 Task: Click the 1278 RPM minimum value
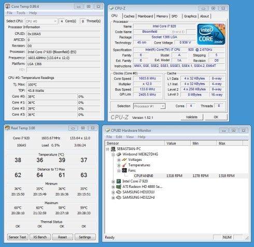click(201, 176)
